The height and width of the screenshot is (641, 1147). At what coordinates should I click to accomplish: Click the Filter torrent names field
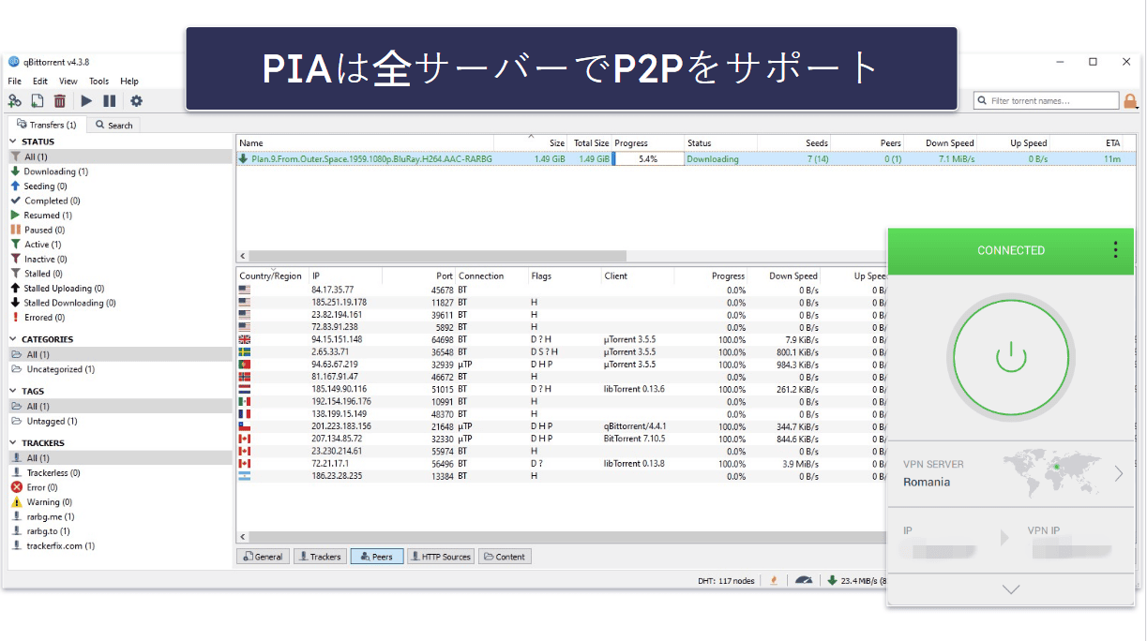1047,100
